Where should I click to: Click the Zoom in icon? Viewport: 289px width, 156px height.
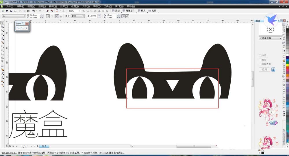pyautogui.click(x=84, y=11)
